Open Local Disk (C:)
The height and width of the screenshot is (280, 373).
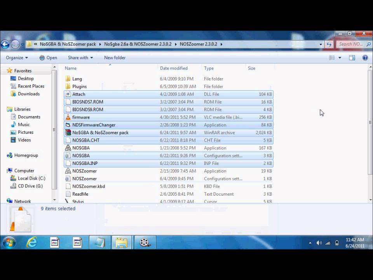point(31,178)
